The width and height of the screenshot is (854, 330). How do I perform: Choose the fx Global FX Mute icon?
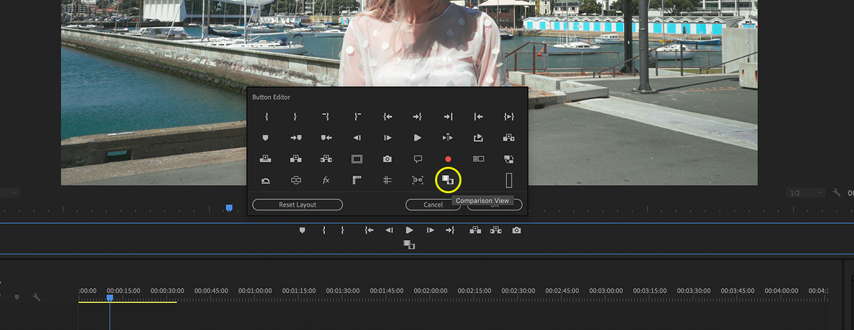click(x=326, y=180)
